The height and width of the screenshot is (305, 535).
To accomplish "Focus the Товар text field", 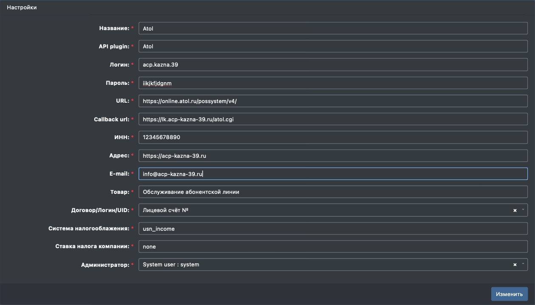I will [333, 192].
